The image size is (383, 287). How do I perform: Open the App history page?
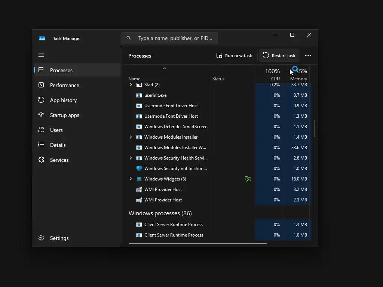point(77,100)
